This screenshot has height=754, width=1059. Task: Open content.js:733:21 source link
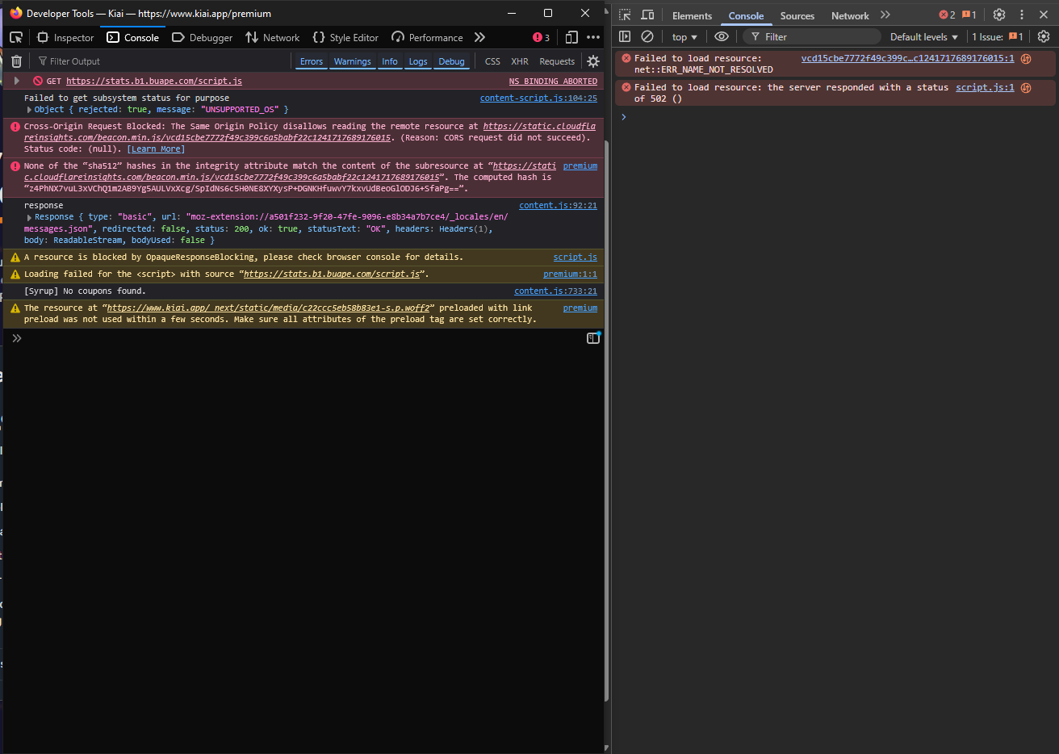point(555,291)
